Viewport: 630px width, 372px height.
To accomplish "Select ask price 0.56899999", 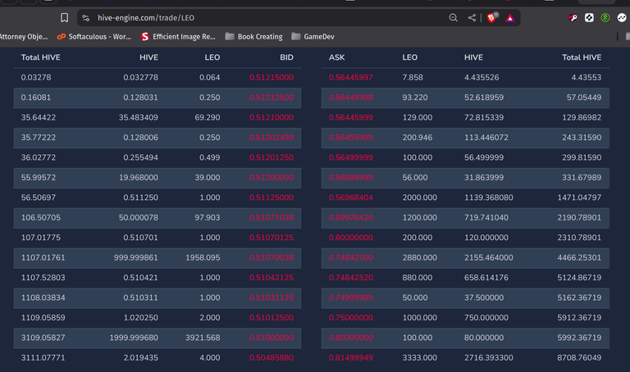I will click(351, 177).
